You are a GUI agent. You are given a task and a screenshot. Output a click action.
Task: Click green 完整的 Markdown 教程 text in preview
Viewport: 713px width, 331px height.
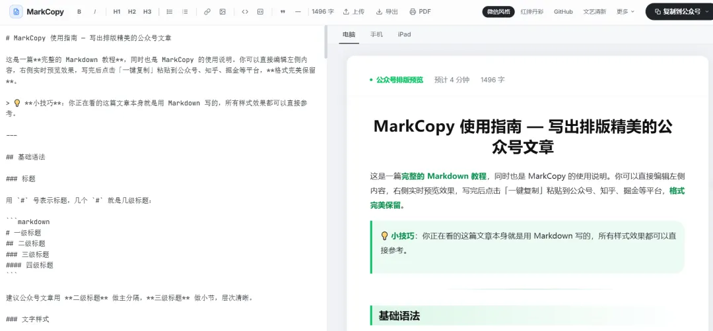click(x=444, y=176)
